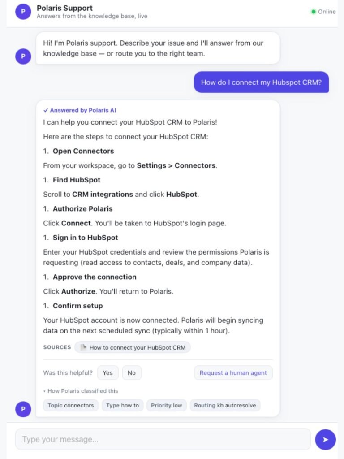Click the document icon in the source chip

pyautogui.click(x=83, y=347)
